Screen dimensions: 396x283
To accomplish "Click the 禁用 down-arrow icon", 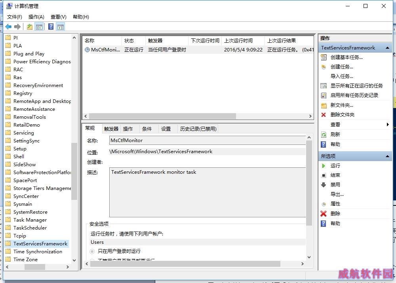I will tap(324, 185).
